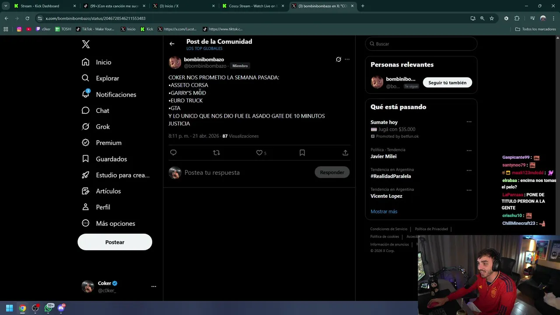
Task: Reload the page
Action: click(27, 18)
